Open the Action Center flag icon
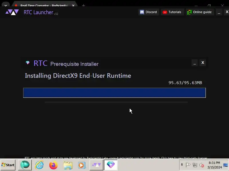The width and height of the screenshot is (229, 171). point(188,165)
